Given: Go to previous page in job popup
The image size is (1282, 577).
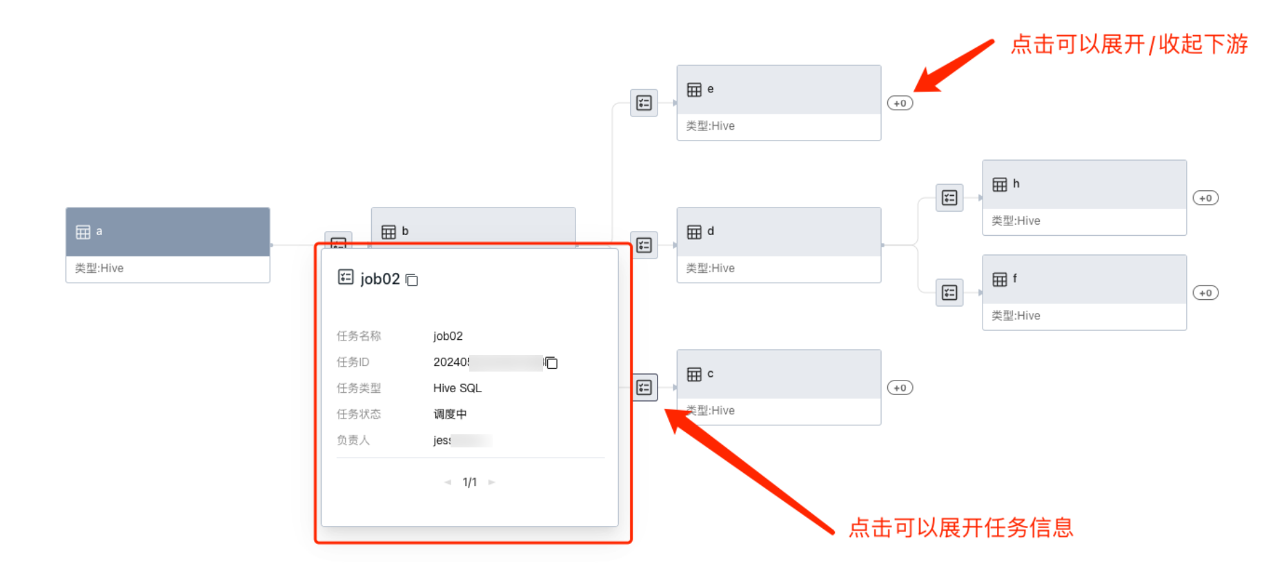Looking at the screenshot, I should click(448, 483).
